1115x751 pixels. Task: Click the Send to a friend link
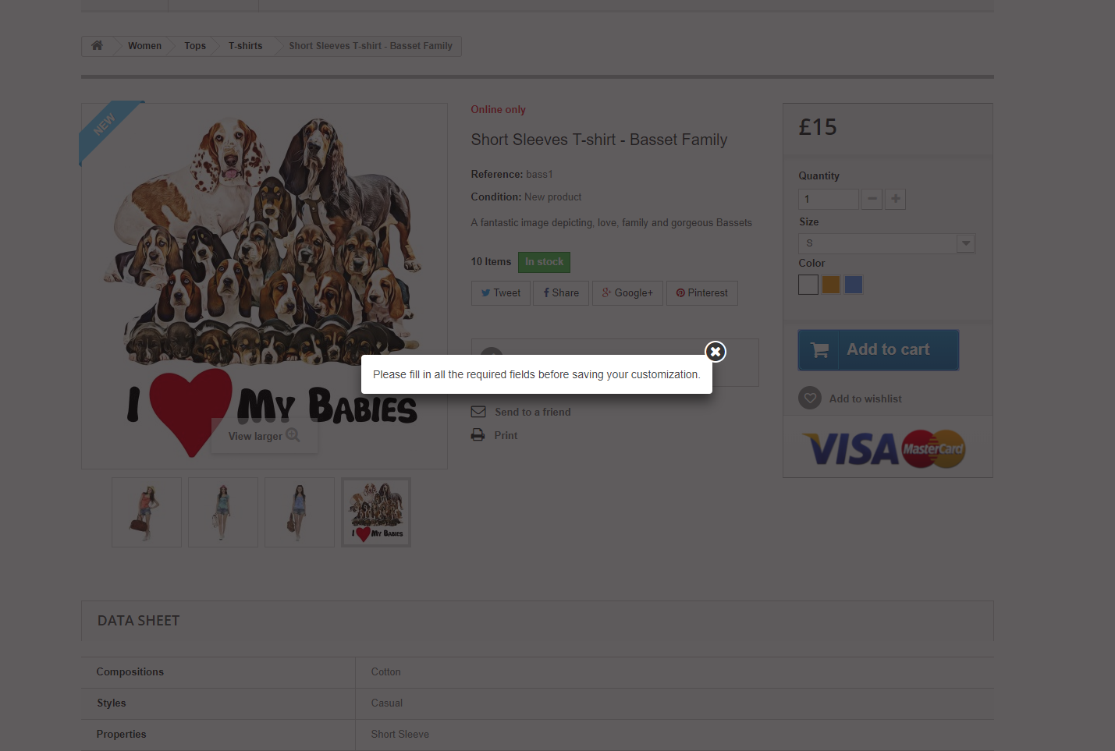[x=533, y=412]
